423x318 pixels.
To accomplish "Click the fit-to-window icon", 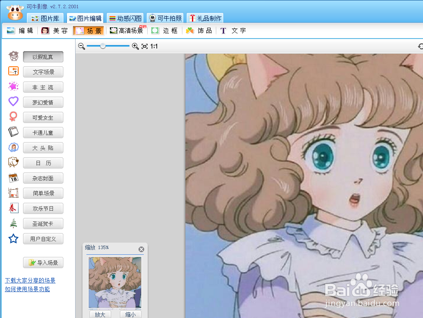I will 145,46.
